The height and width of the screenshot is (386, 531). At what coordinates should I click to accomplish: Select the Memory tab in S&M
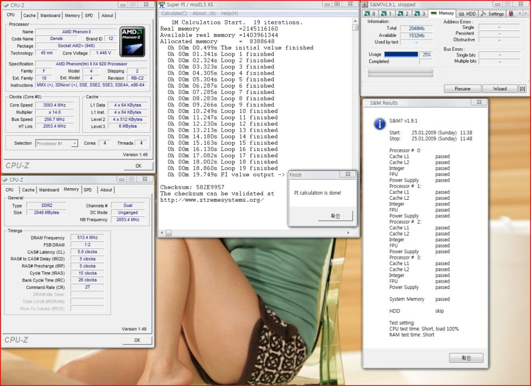[442, 13]
